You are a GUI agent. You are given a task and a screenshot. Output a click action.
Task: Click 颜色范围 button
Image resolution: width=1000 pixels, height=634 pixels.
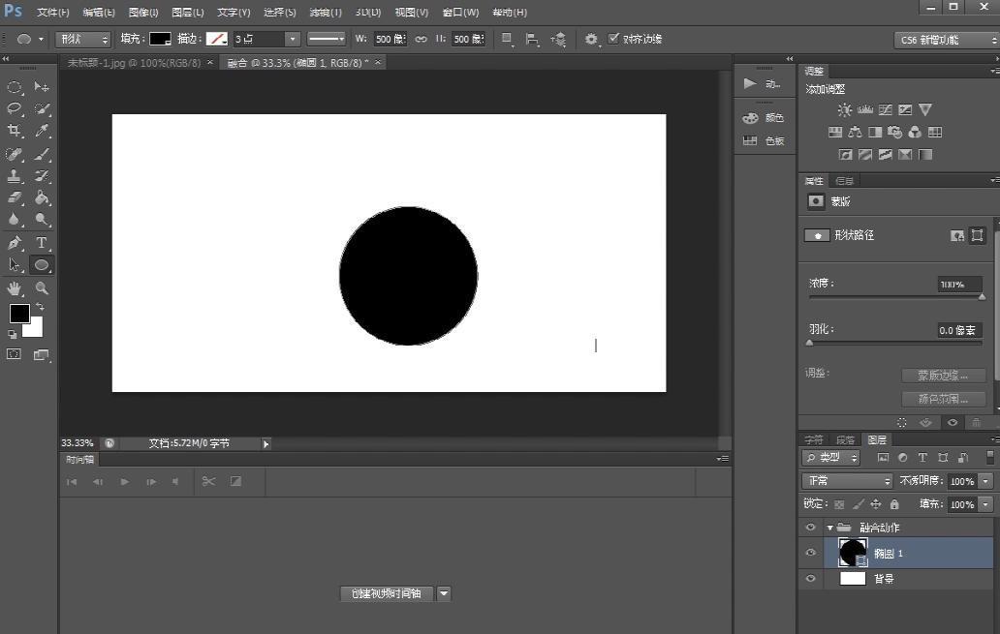click(x=943, y=399)
